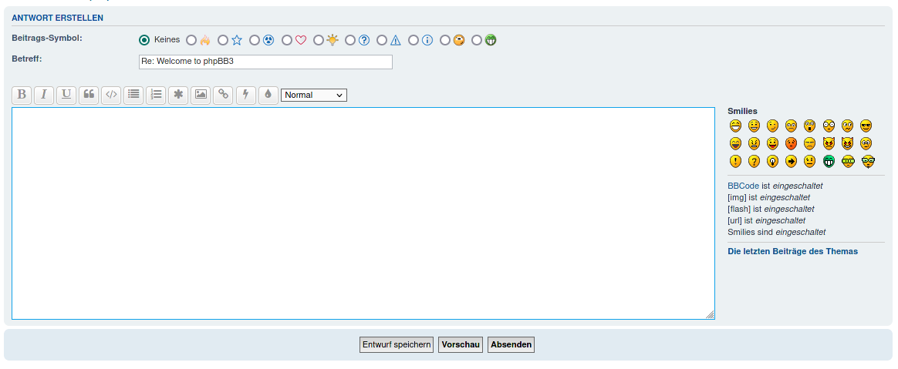Image resolution: width=898 pixels, height=369 pixels.
Task: Insert the grinning twisted-evil horned smiley
Action: point(847,143)
